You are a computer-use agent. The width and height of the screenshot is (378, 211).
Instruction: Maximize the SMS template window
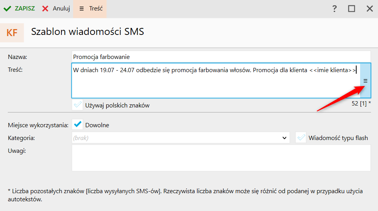tap(352, 9)
